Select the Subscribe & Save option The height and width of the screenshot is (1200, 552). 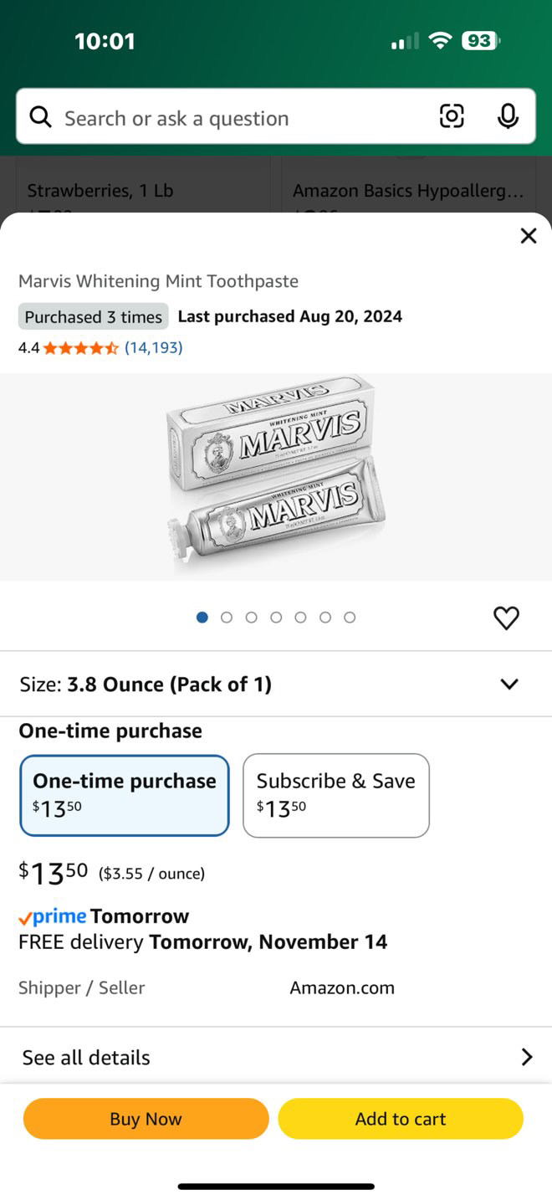335,795
